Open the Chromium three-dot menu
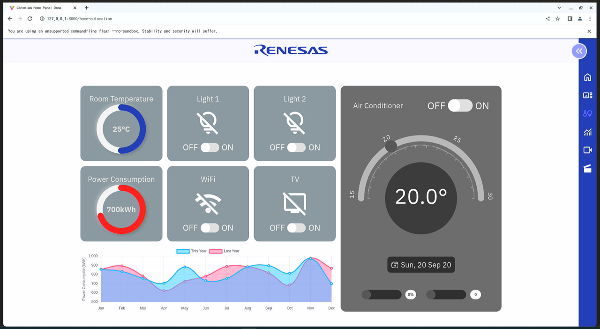Screen dimensions: 600x329 [x=590, y=19]
